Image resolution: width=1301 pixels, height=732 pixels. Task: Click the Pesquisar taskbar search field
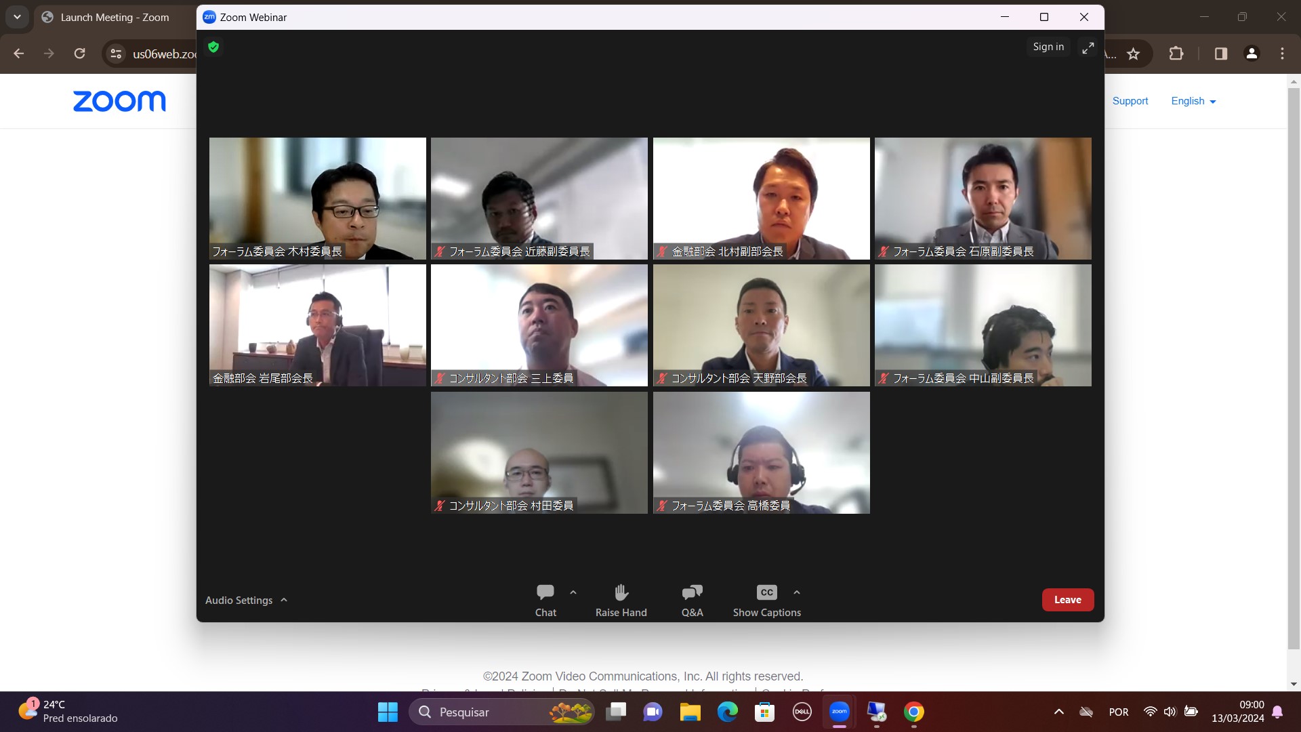501,712
